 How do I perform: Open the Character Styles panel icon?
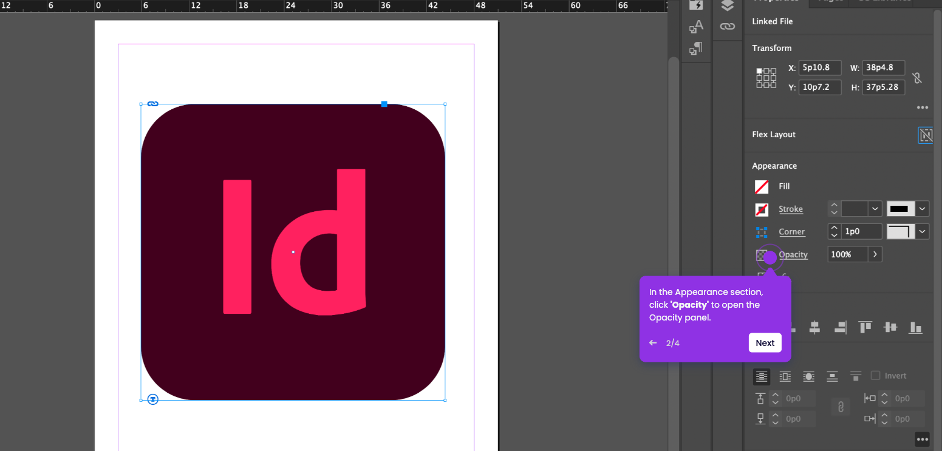click(x=696, y=26)
